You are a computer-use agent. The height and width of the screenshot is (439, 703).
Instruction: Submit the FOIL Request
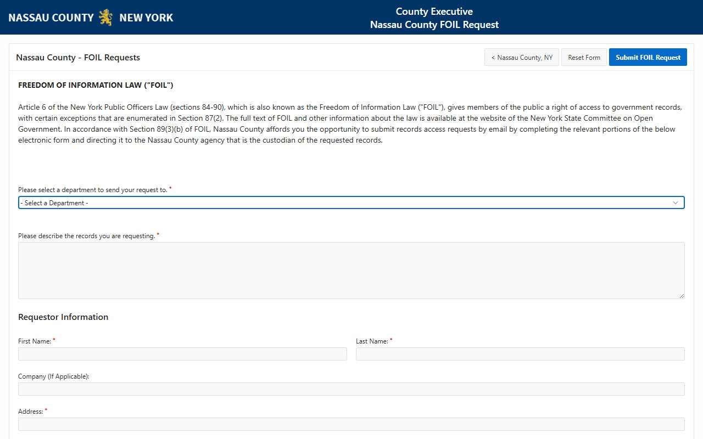(648, 58)
